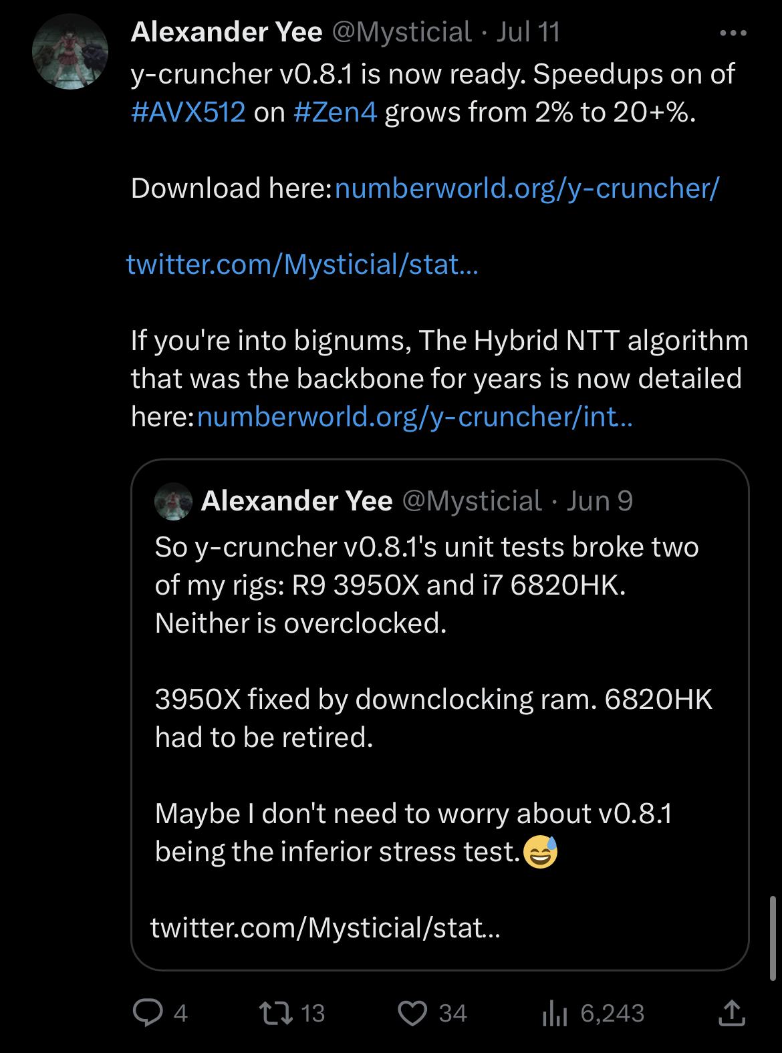Open the quoted tweet from Jun 9
782x1053 pixels.
point(440,714)
